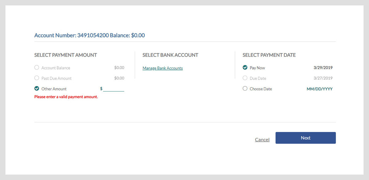The height and width of the screenshot is (180, 369).
Task: Click the Cancel link
Action: (x=262, y=140)
